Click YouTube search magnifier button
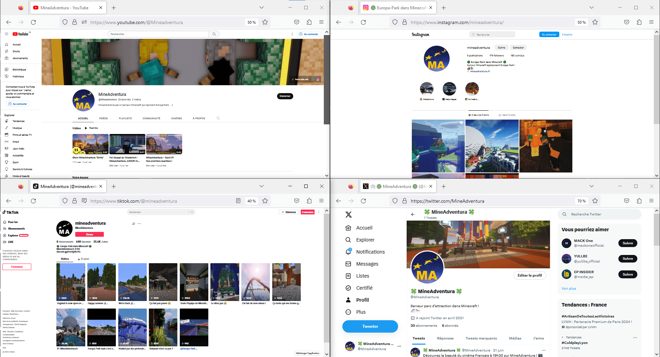This screenshot has height=357, width=660. [214, 34]
